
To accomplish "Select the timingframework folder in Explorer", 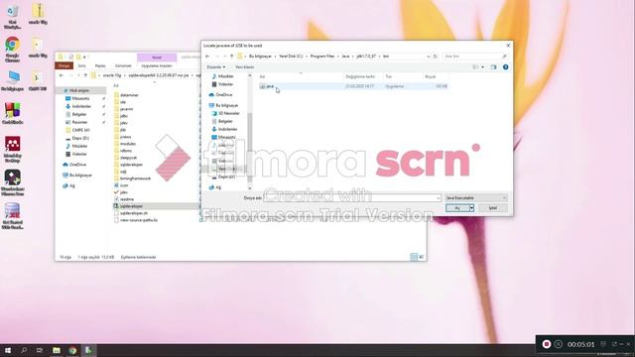I will [135, 178].
